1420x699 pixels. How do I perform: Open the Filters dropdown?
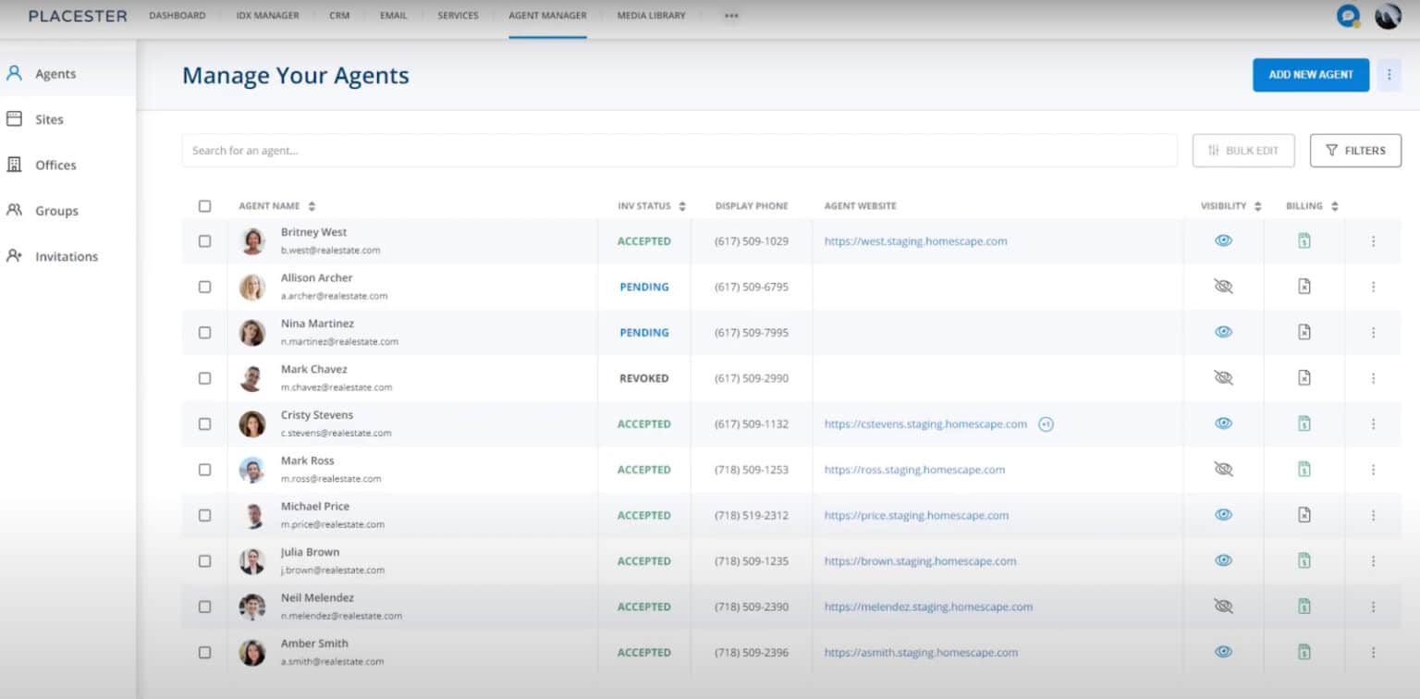pyautogui.click(x=1355, y=150)
